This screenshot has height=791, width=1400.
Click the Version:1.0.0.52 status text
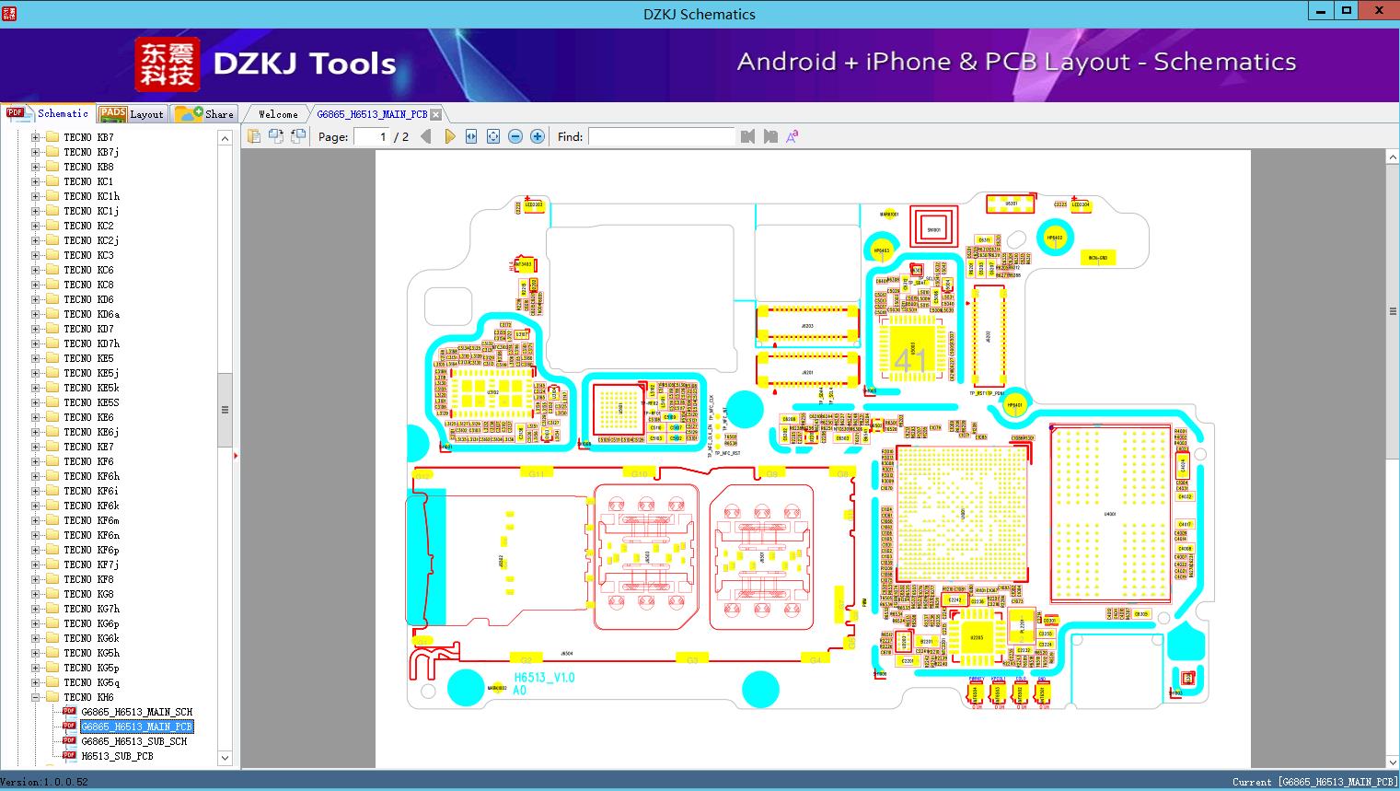(44, 782)
